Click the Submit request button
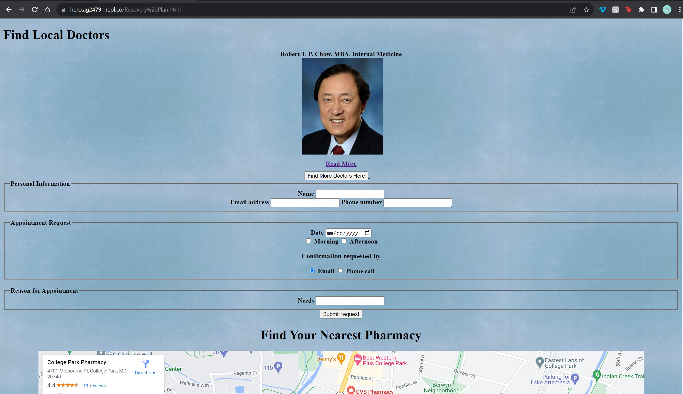683x394 pixels. (341, 314)
